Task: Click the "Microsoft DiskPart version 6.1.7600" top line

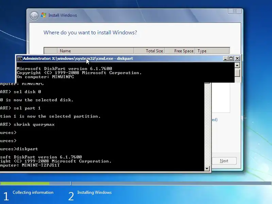Action: coord(64,69)
